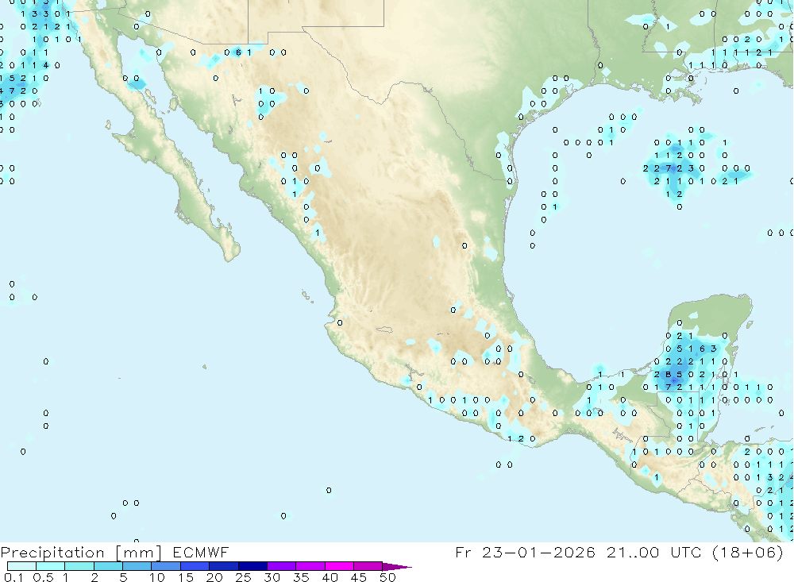Click the 30–35 mm violet legend swatch
This screenshot has height=582, width=794.
tap(282, 566)
